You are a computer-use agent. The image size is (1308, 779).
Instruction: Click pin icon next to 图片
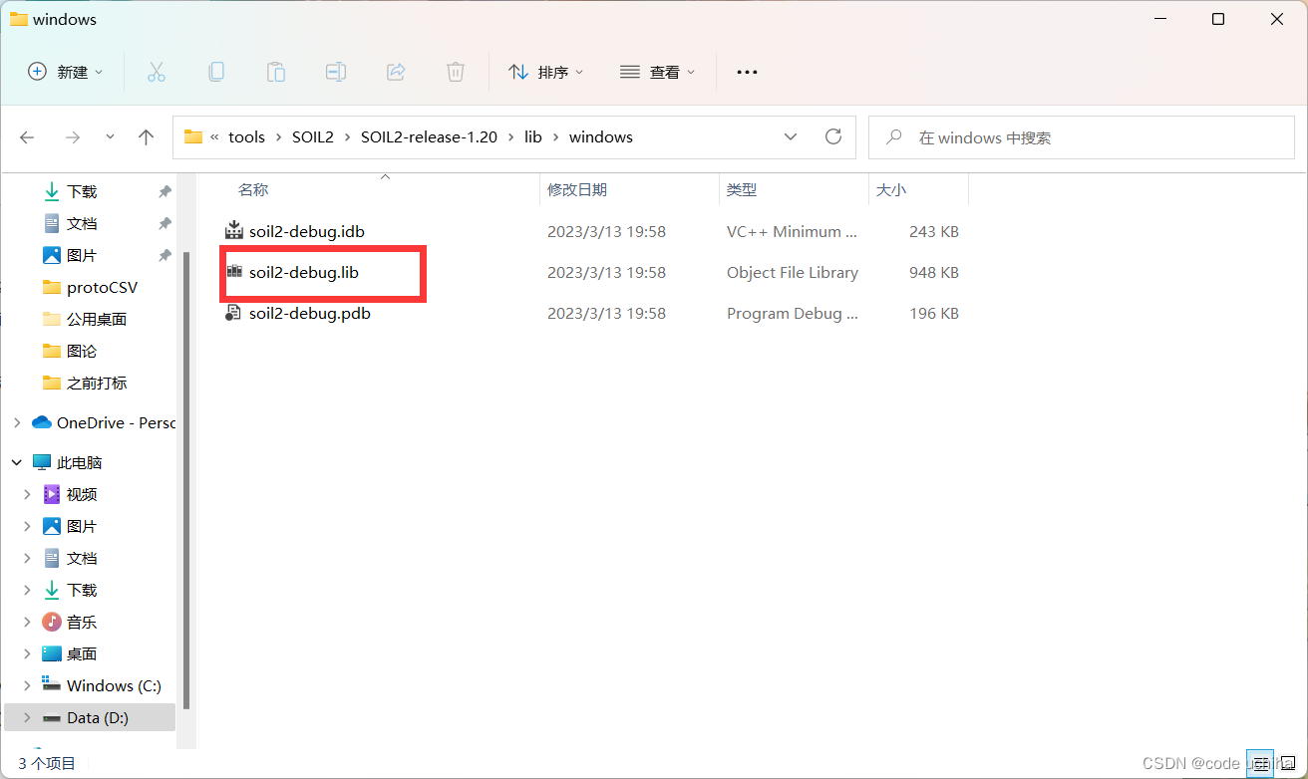coord(164,255)
